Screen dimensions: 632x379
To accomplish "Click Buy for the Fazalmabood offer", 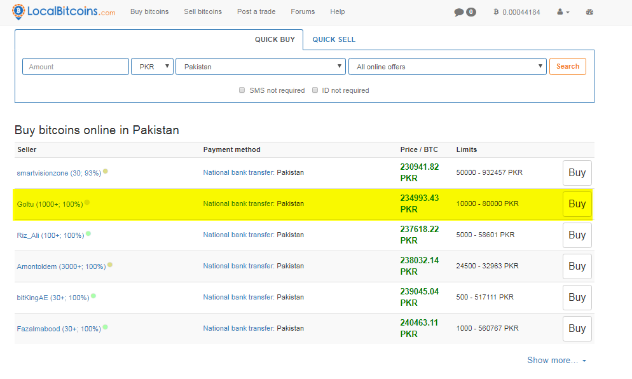I will [577, 329].
